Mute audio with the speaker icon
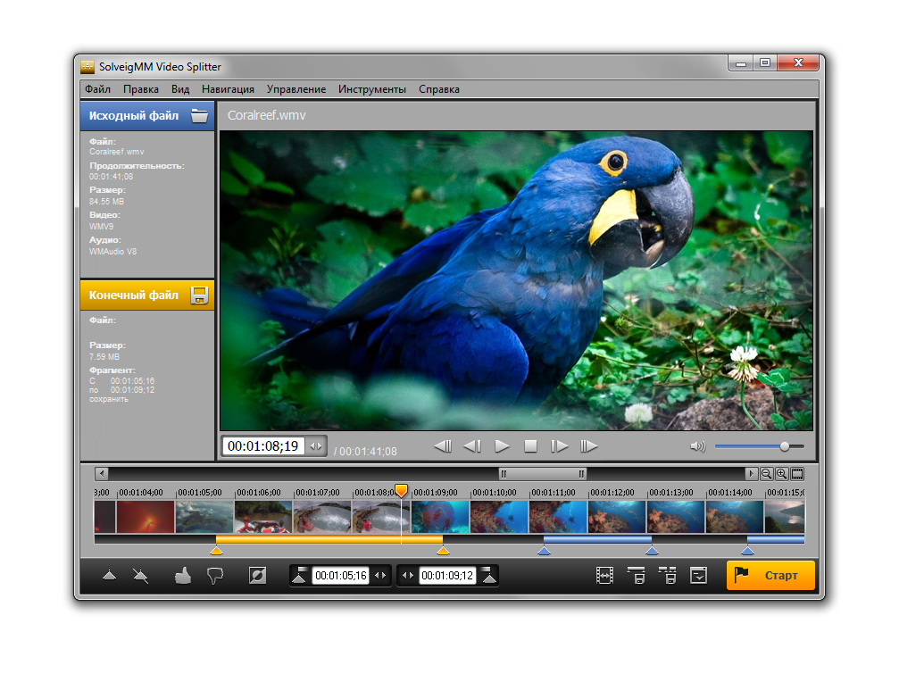Viewport: 899px width, 674px height. (697, 446)
